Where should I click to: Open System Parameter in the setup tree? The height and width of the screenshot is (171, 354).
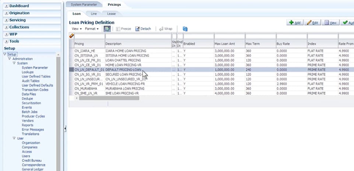pos(35,68)
